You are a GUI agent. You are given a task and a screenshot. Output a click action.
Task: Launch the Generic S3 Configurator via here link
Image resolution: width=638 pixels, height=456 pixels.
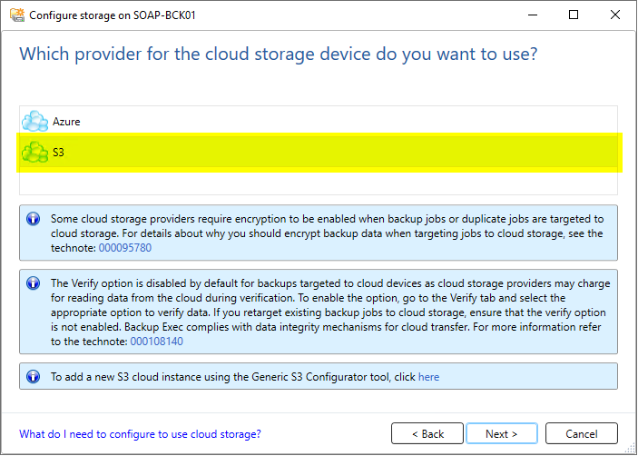tap(429, 377)
